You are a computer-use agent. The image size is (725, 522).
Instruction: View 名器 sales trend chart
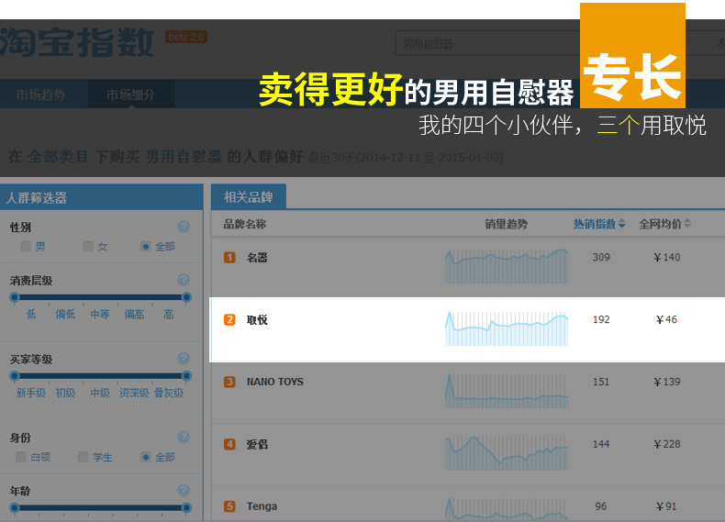pyautogui.click(x=507, y=266)
